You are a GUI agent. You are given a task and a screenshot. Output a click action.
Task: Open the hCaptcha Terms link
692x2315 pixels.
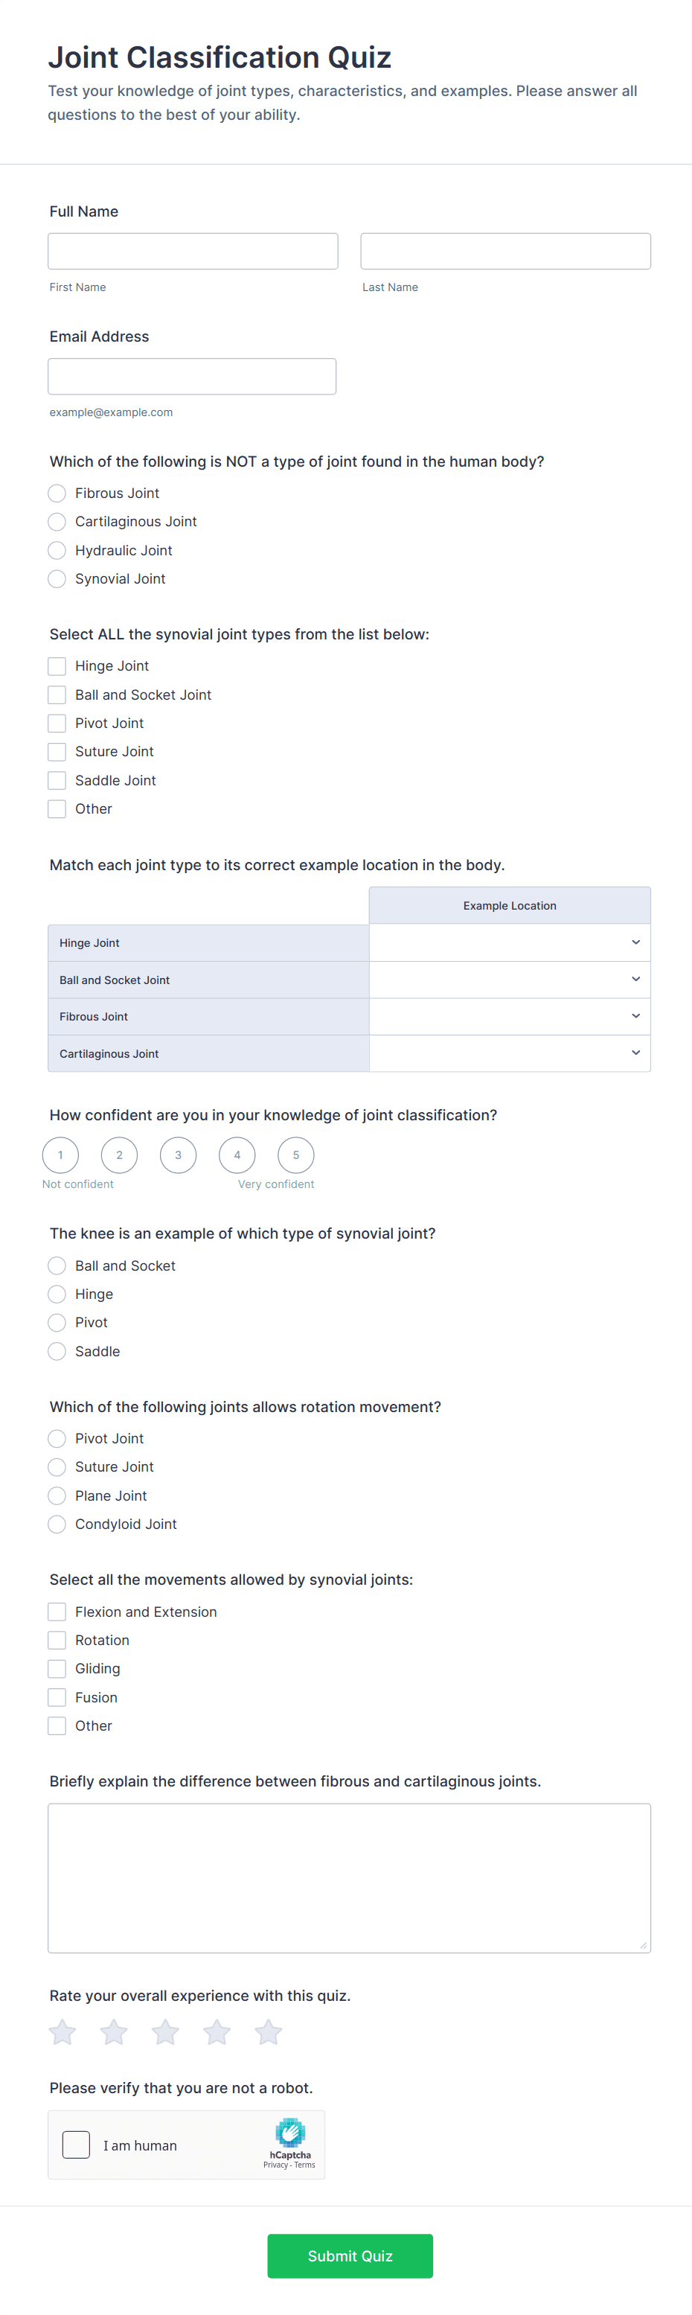(306, 2165)
